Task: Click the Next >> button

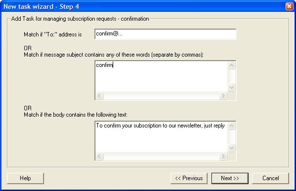Action: click(x=230, y=178)
